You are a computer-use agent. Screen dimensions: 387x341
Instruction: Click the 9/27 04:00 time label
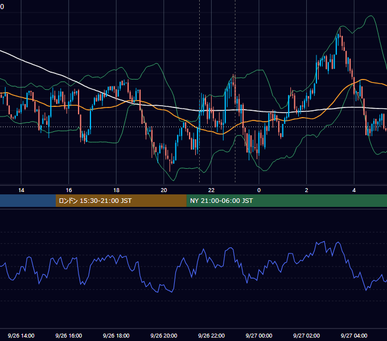tap(354, 335)
